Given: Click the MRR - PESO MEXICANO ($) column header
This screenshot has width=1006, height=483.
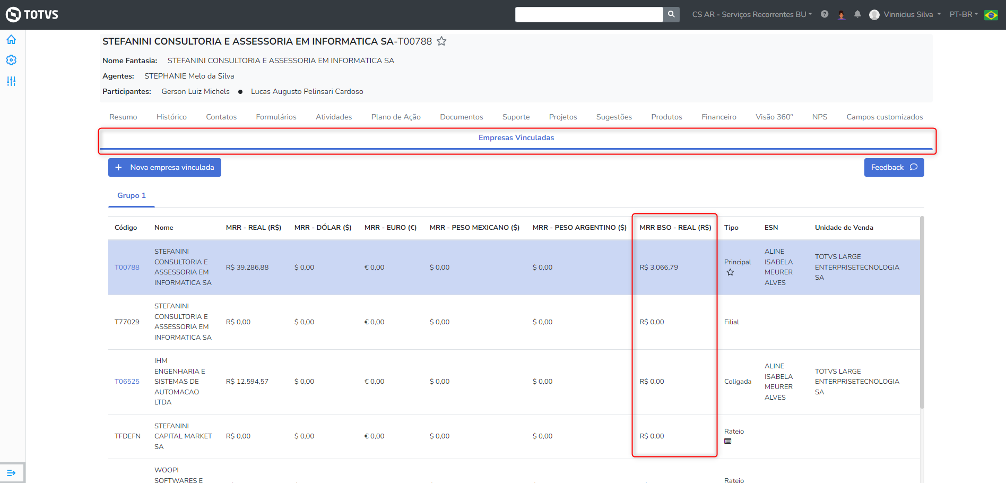Looking at the screenshot, I should coord(474,227).
